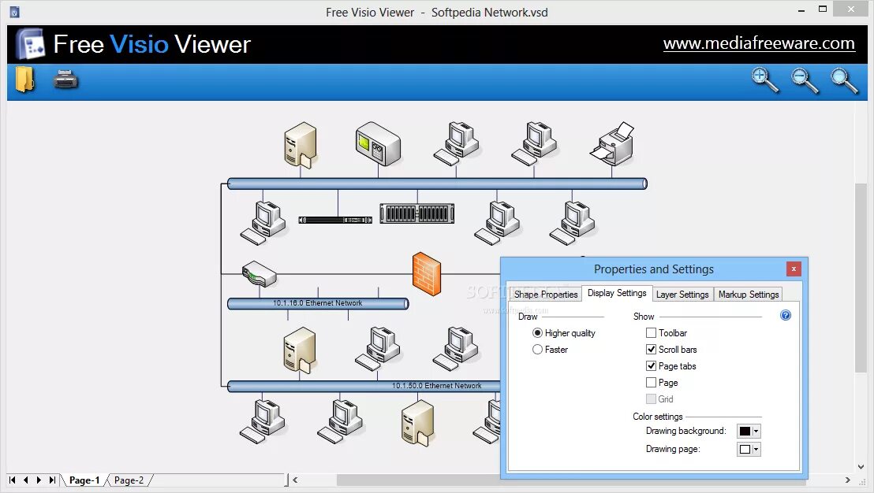Uncheck the Page tabs checkbox
This screenshot has height=493, width=874.
651,366
